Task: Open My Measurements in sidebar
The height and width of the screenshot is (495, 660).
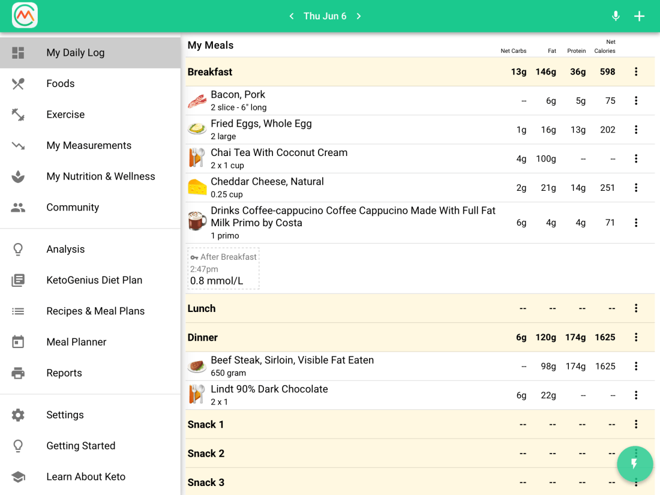Action: point(89,145)
